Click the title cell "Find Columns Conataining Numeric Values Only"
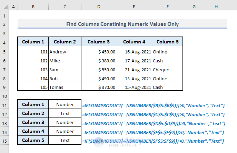Screen dimensions: 237x153 pyautogui.click(x=122, y=24)
